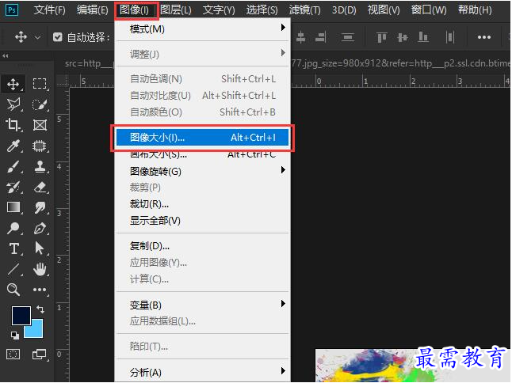
Task: Click the background light blue swatch
Action: point(36,331)
